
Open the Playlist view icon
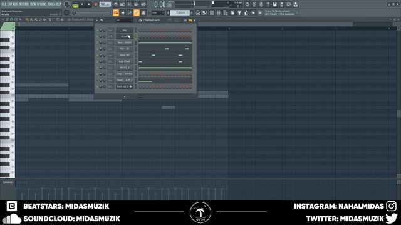pyautogui.click(x=198, y=12)
